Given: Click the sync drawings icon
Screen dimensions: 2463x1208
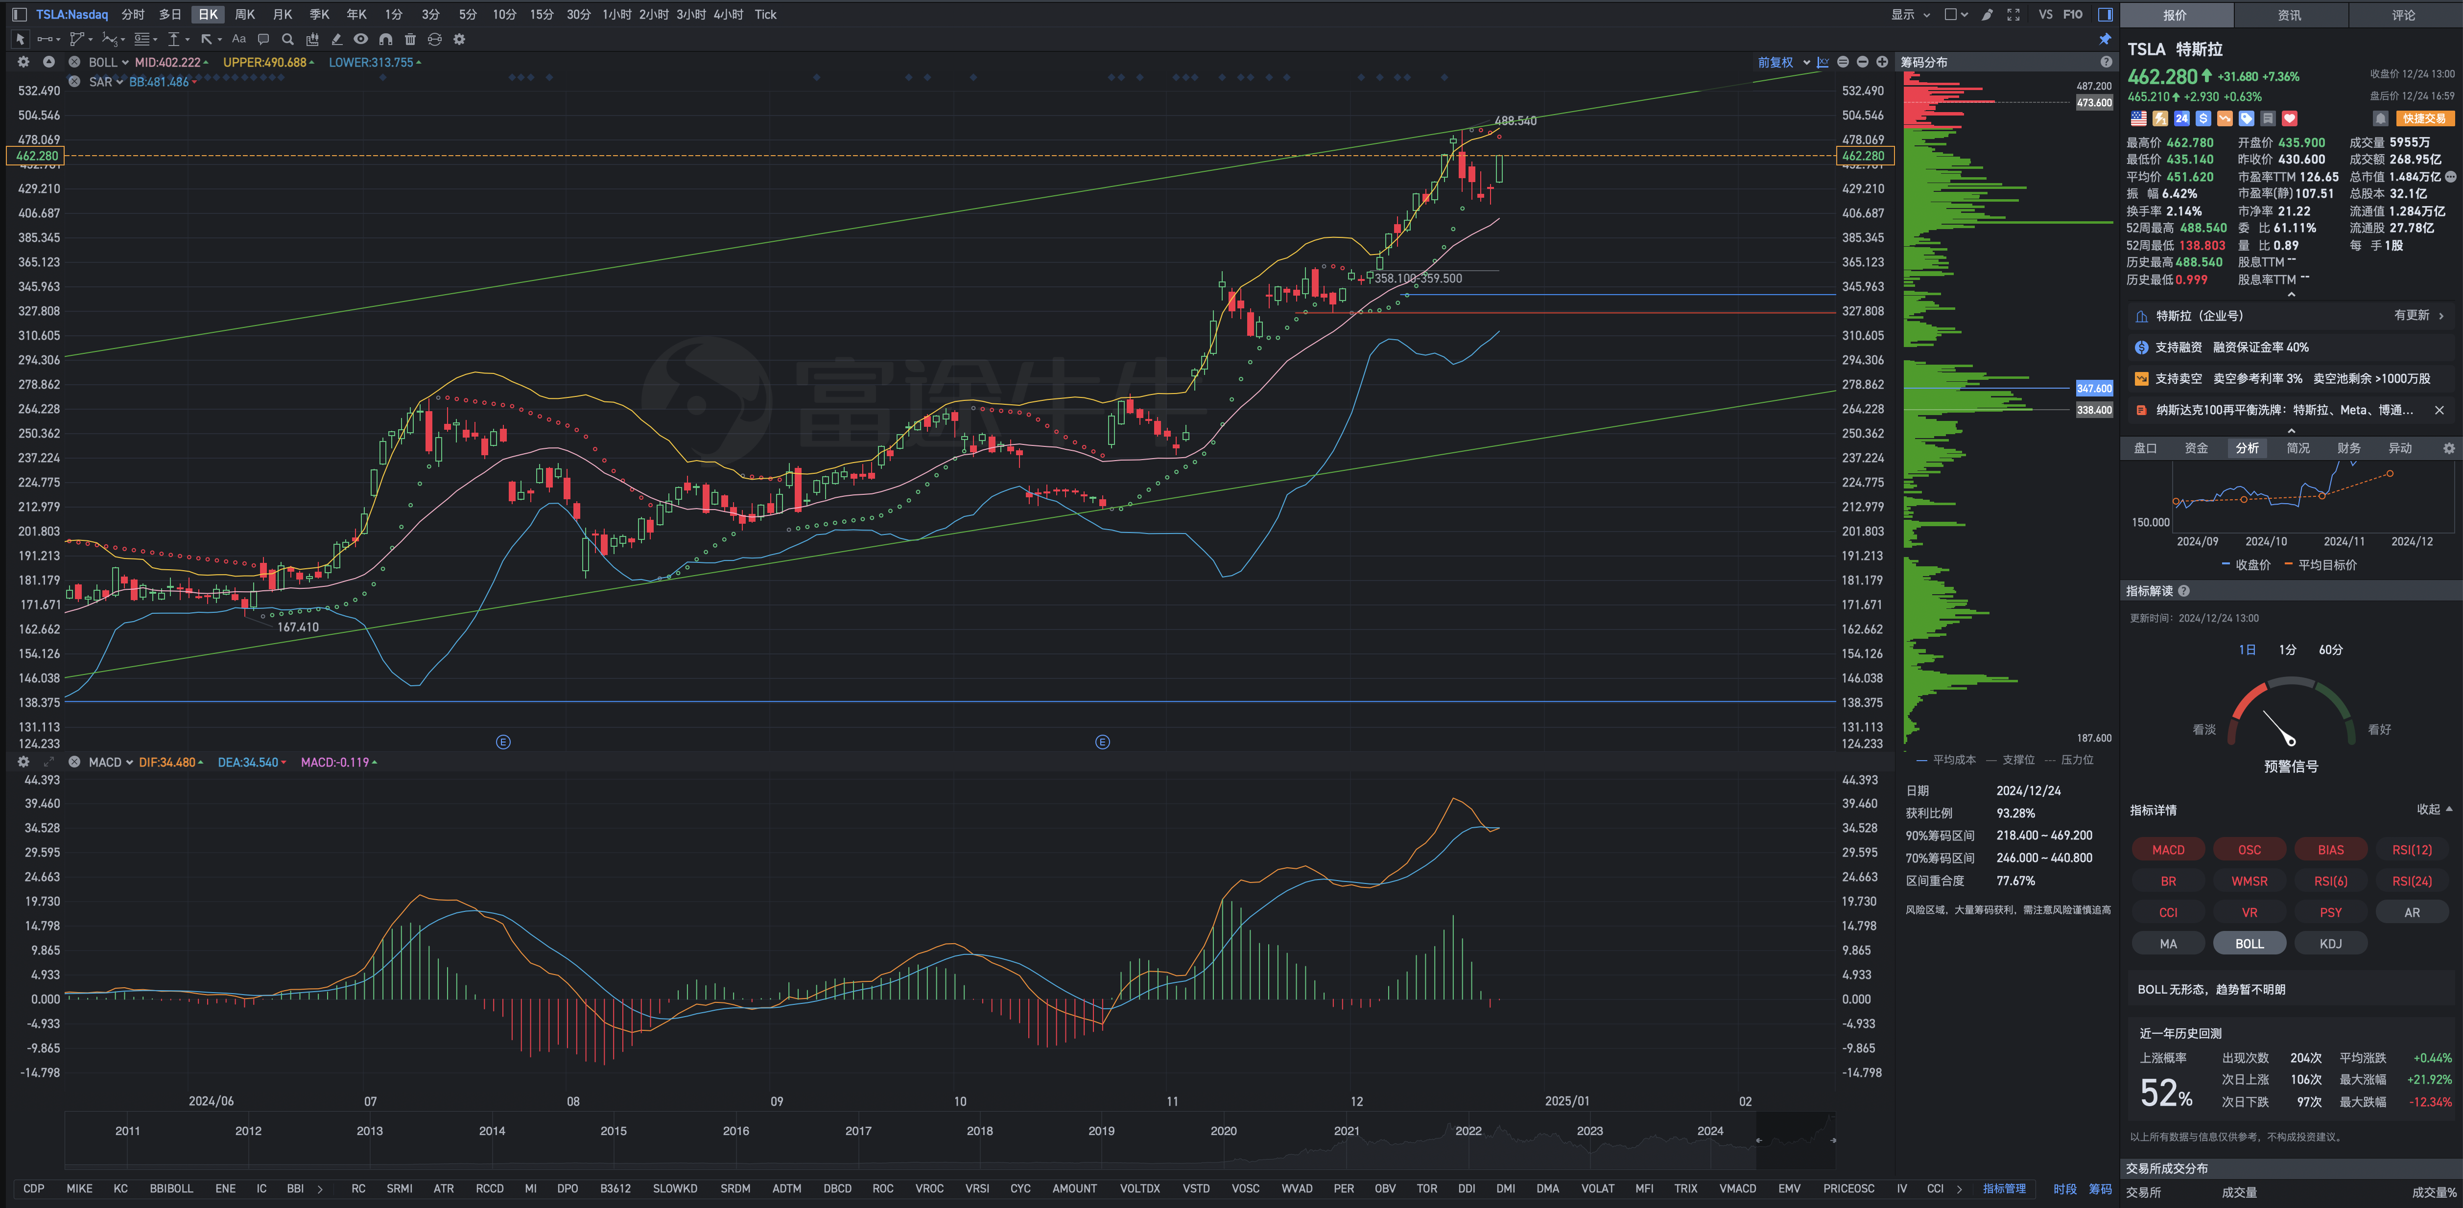Looking at the screenshot, I should click(434, 39).
